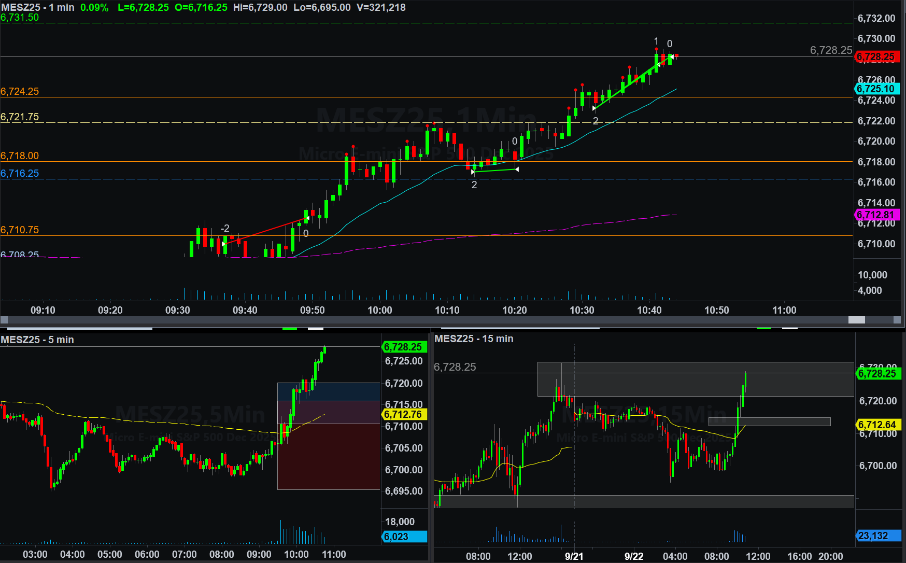Click the cyan 6,725.10 moving average tag
Viewport: 906px width, 563px height.
(876, 89)
